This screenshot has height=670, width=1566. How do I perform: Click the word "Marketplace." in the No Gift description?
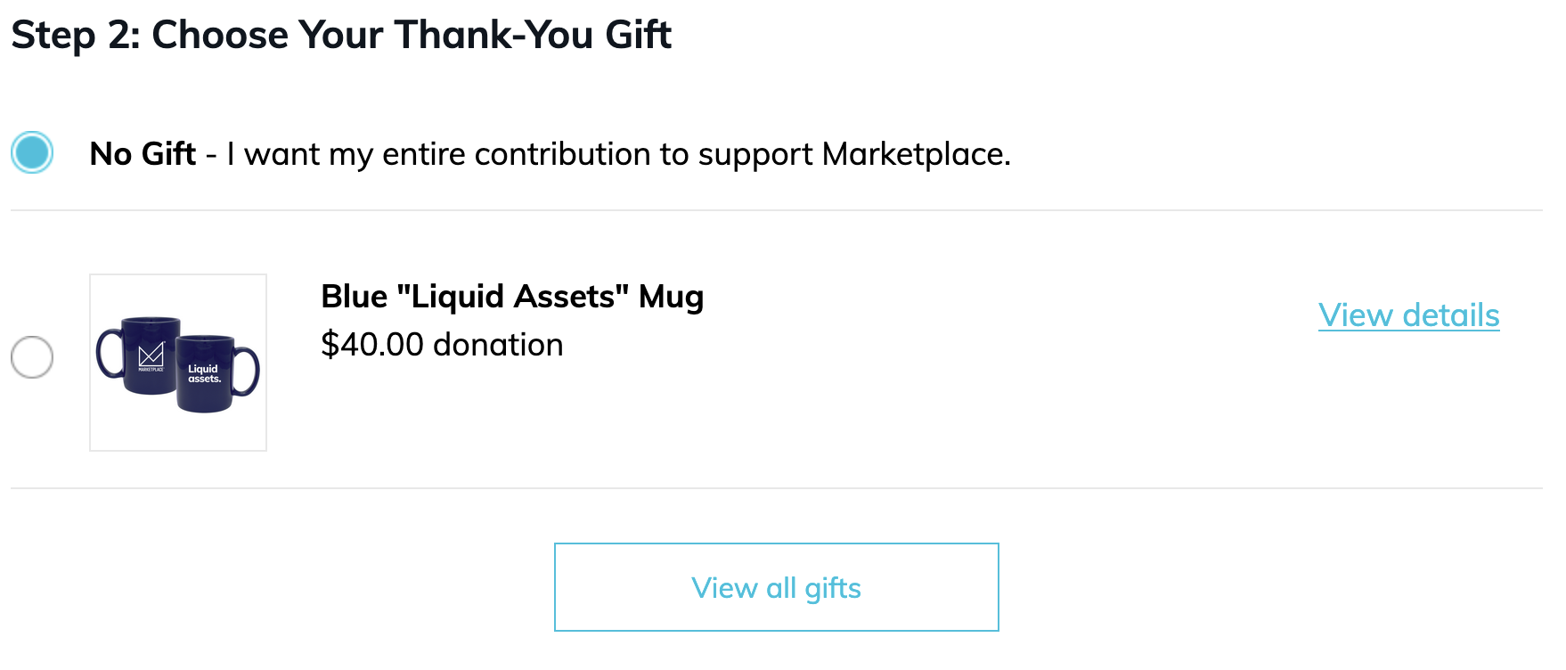tap(916, 154)
